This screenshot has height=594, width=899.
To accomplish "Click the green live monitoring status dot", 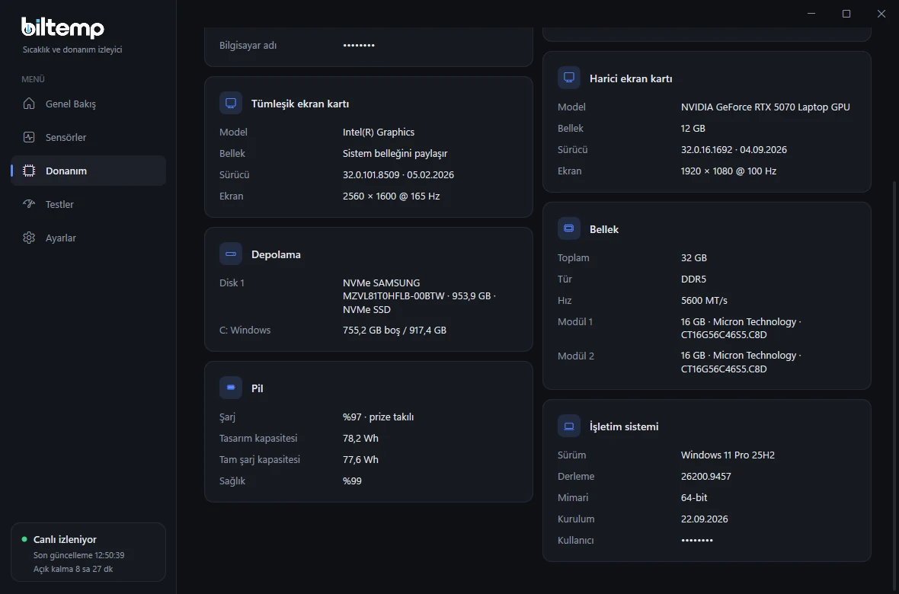I will 24,539.
